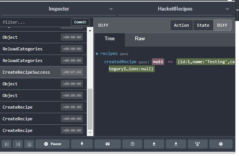Select the first ReloadCategories action
The image size is (239, 156).
point(43,49)
